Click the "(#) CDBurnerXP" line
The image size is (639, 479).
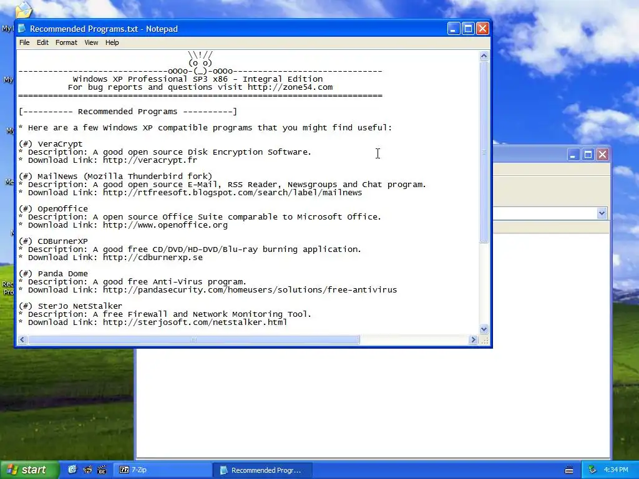pos(53,241)
